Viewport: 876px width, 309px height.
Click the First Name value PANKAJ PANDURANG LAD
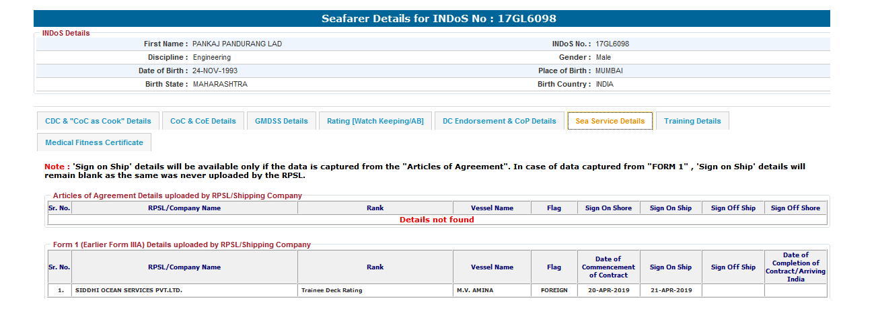click(x=237, y=44)
